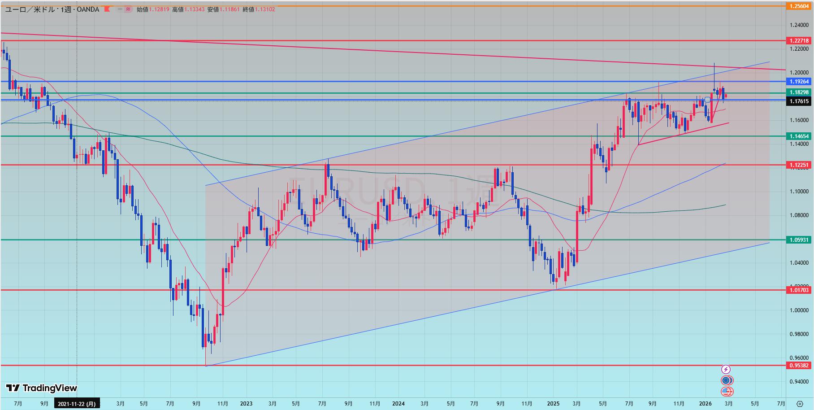Click the current price 1.17615 label
This screenshot has width=814, height=410.
coord(799,101)
